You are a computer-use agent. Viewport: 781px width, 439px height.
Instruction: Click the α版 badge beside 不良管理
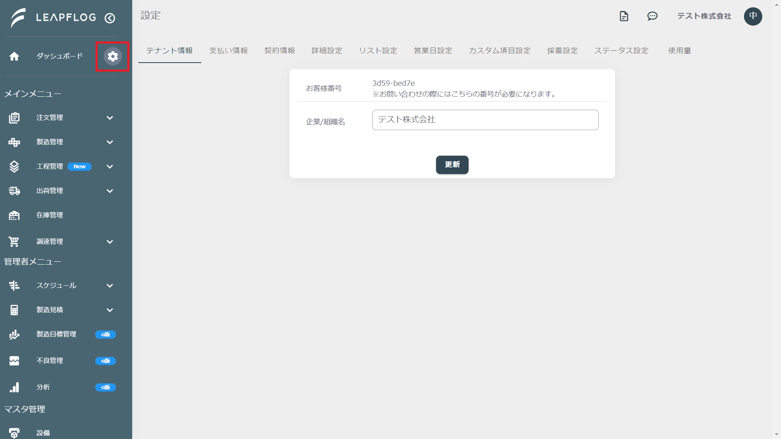(105, 361)
